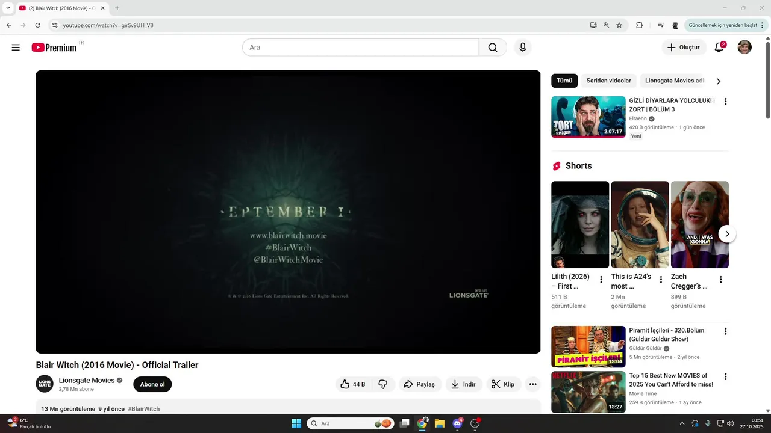This screenshot has width=771, height=433.
Task: Download the video with İndir
Action: pos(464,384)
